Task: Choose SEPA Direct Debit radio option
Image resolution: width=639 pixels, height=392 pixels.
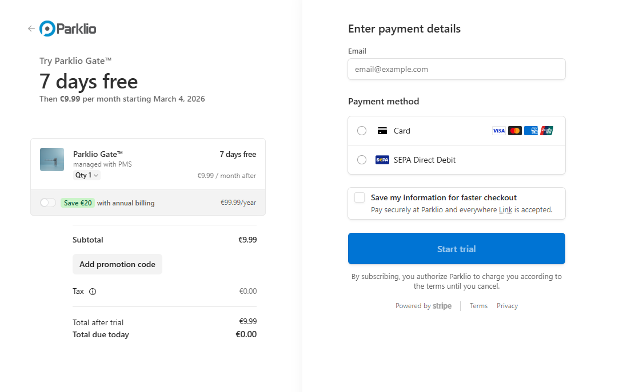Action: [x=362, y=160]
